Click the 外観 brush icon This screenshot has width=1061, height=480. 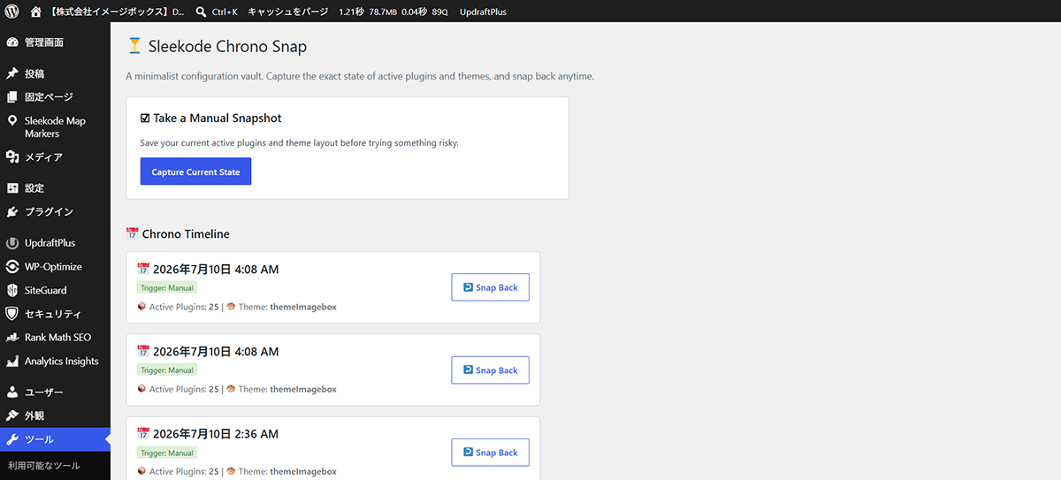click(x=12, y=415)
